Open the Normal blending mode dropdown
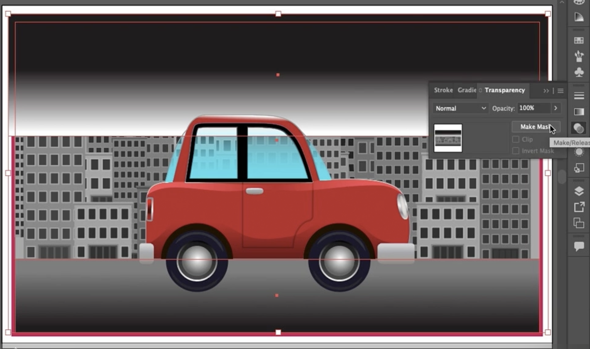 pyautogui.click(x=460, y=108)
